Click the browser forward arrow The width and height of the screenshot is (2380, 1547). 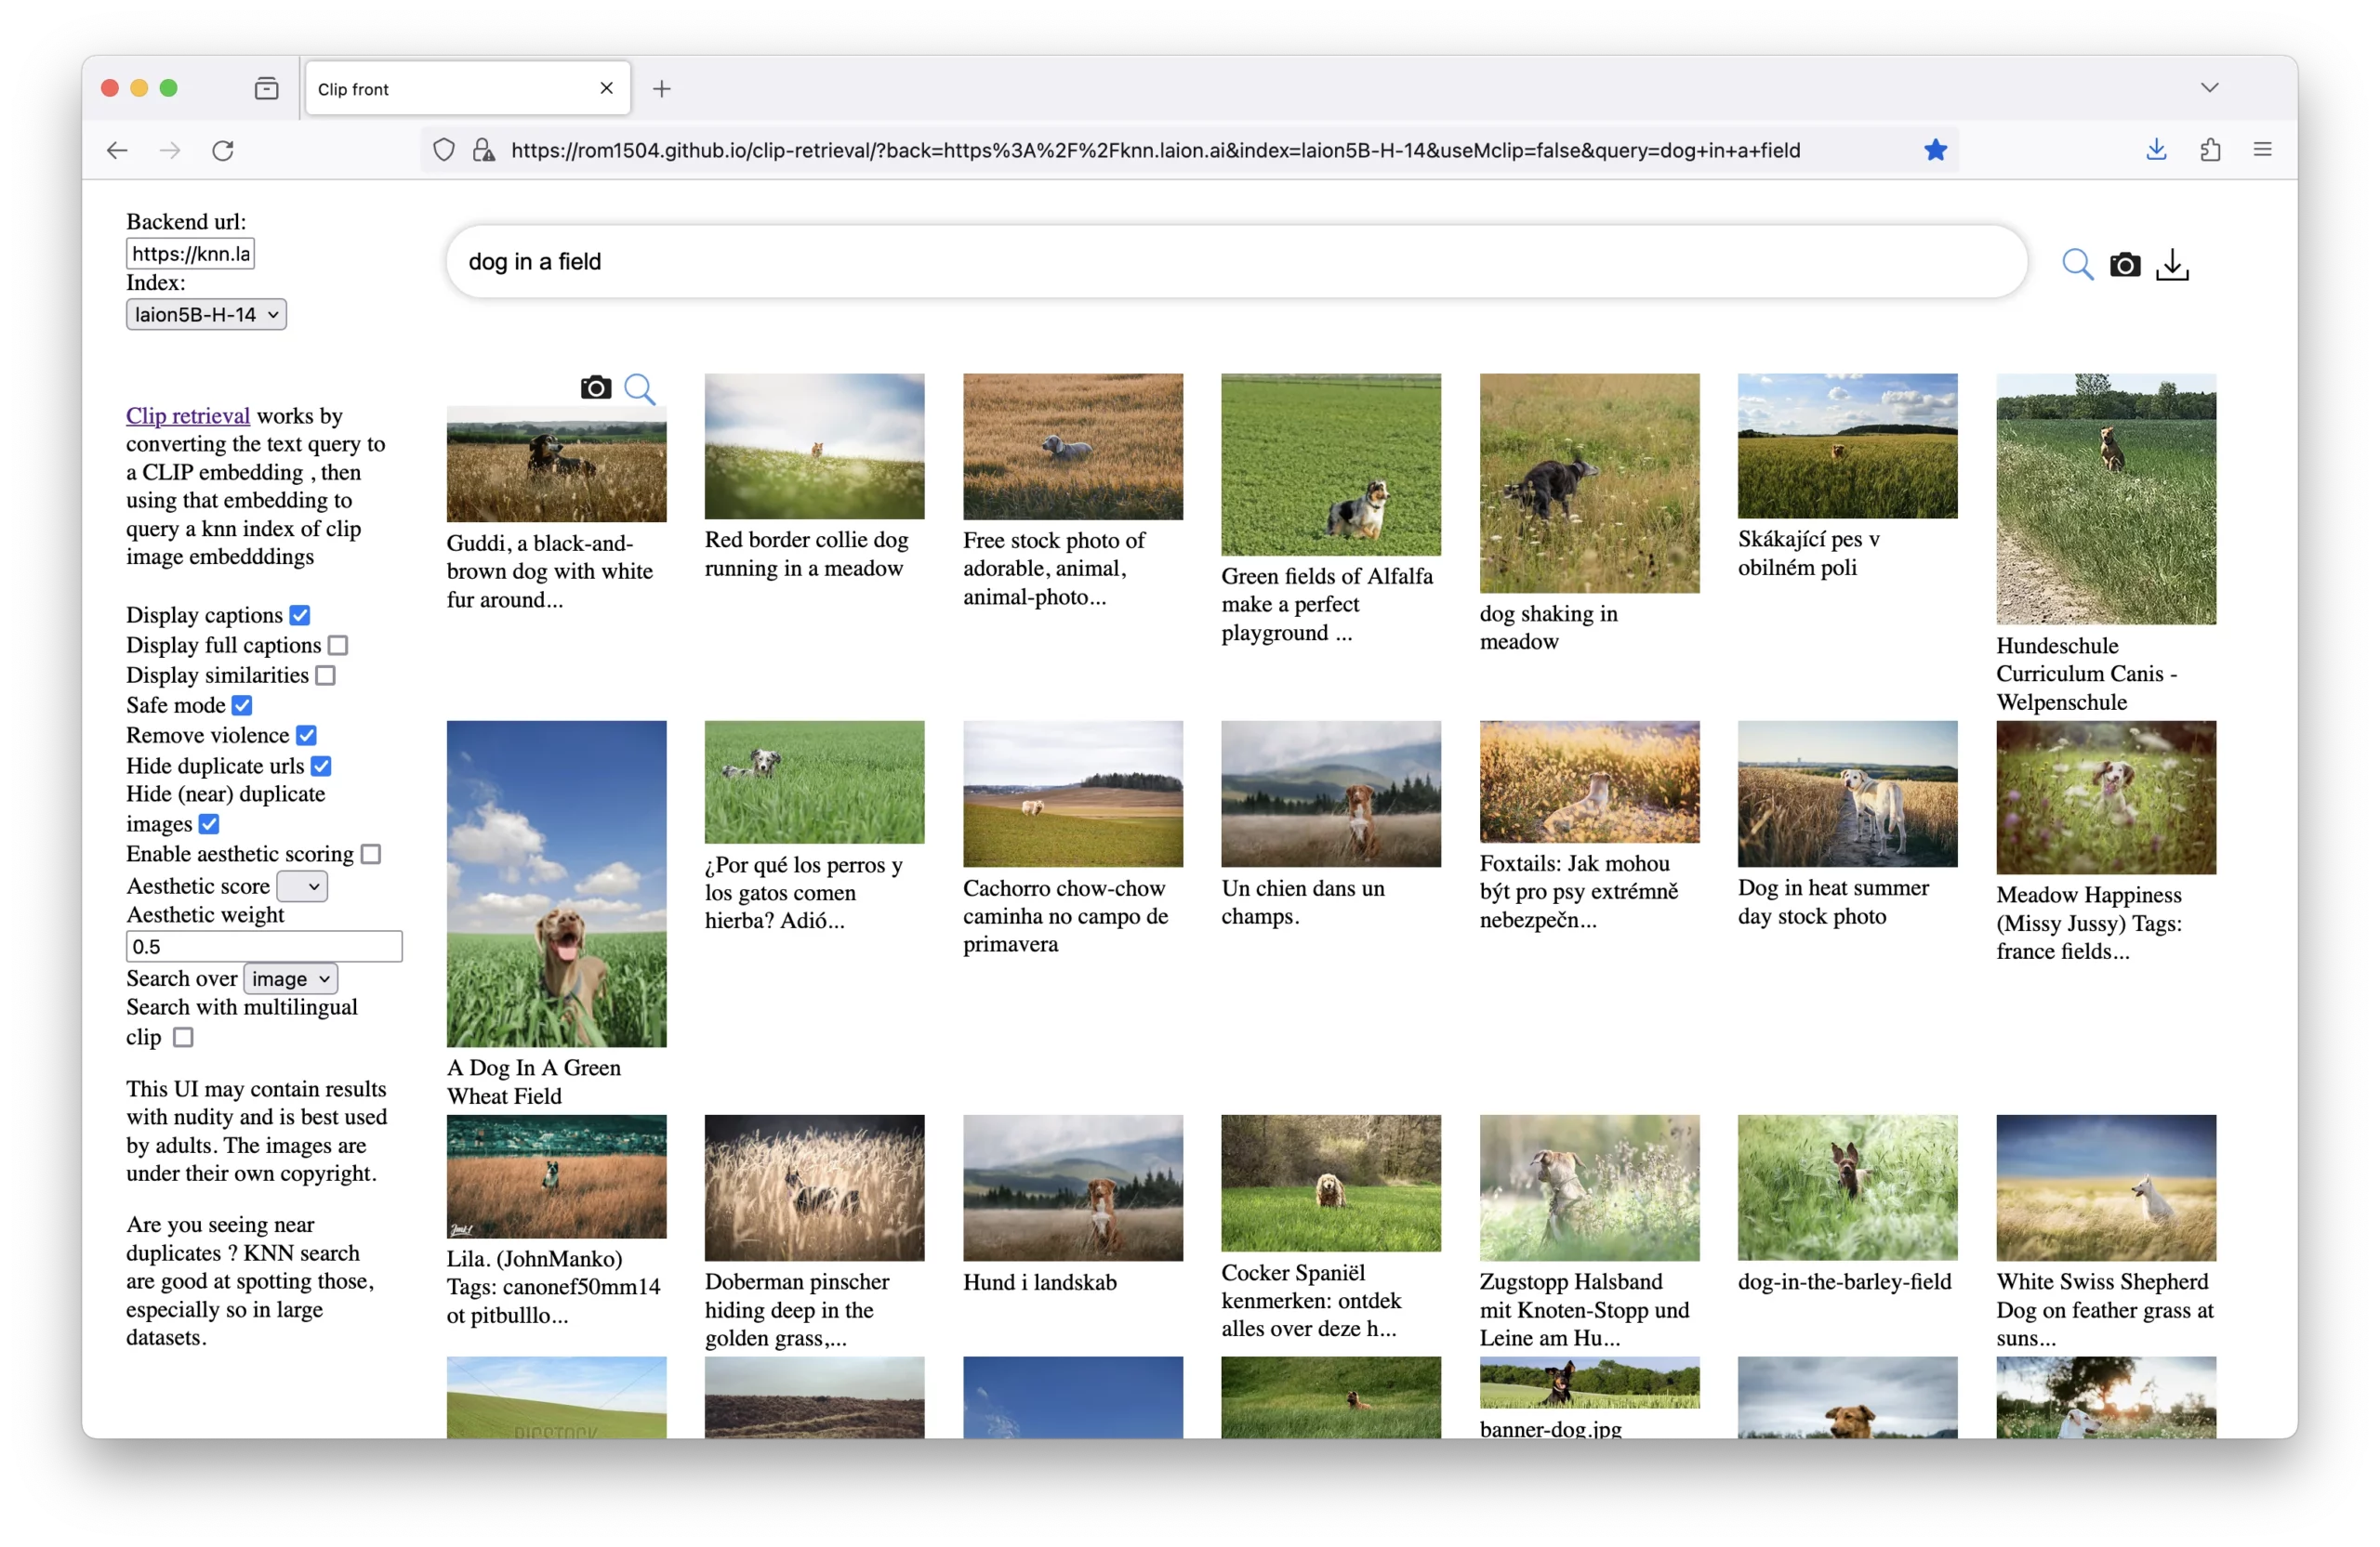pyautogui.click(x=171, y=150)
